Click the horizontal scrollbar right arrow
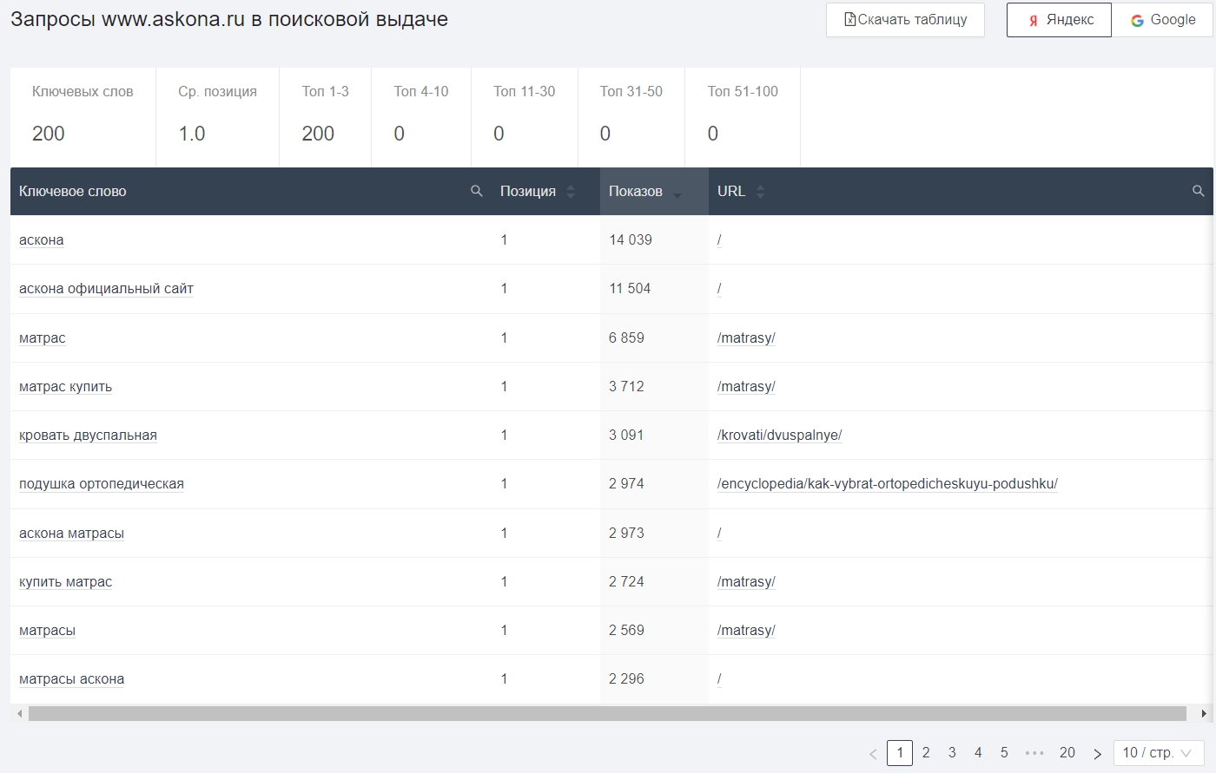The height and width of the screenshot is (773, 1216). [x=1204, y=714]
